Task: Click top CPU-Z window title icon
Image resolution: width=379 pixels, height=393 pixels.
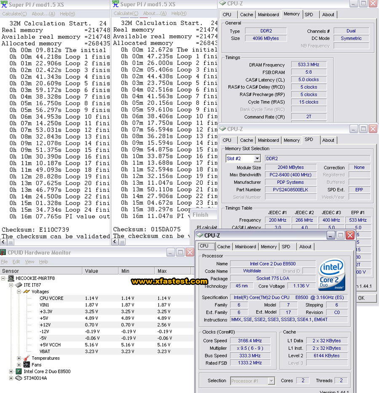Action: 222,3
